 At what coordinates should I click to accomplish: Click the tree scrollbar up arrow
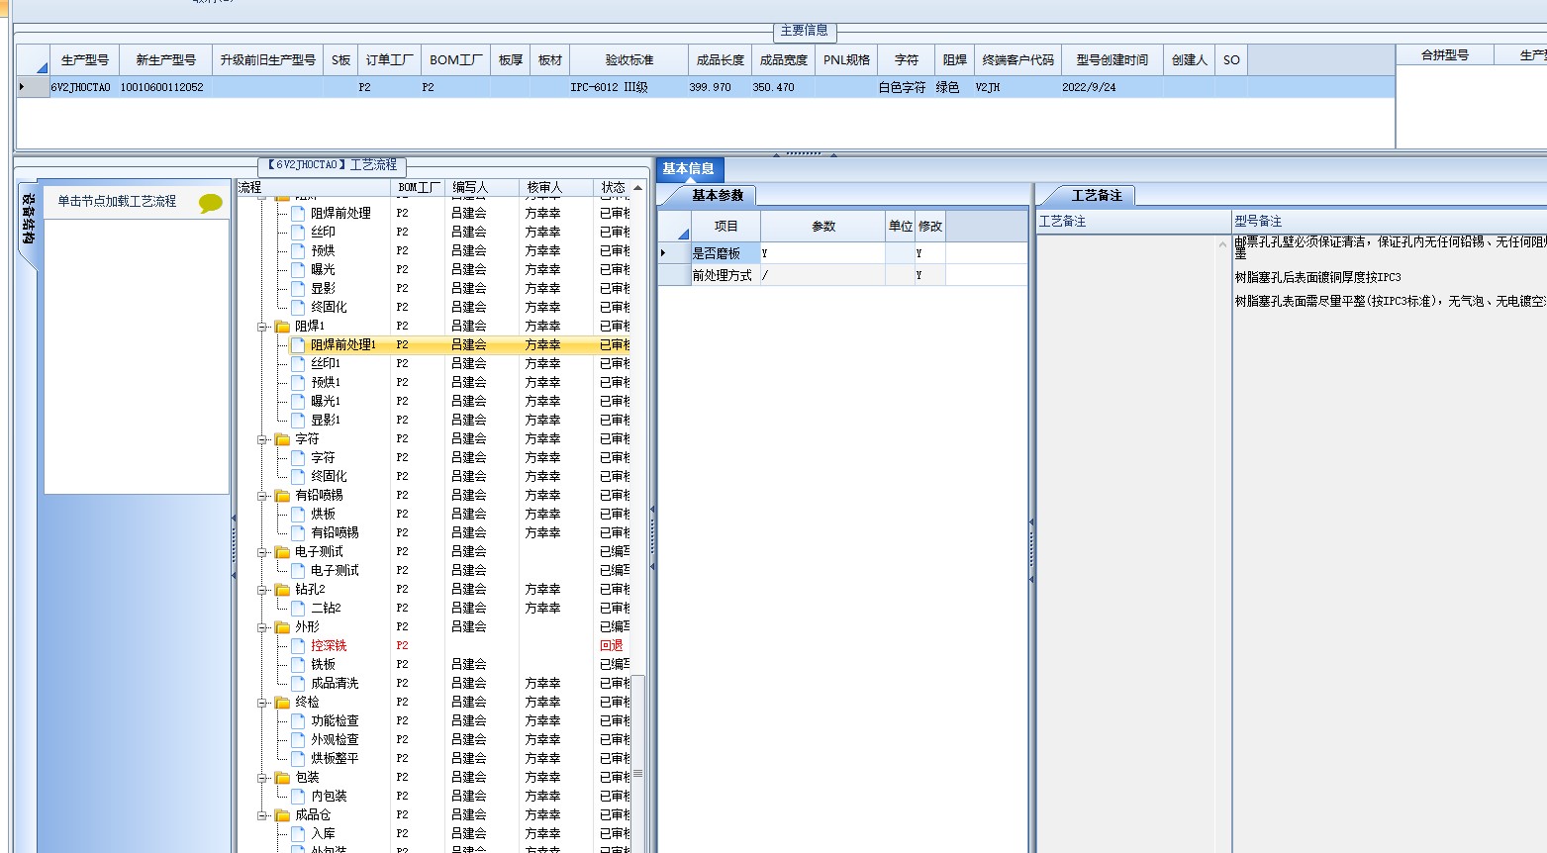638,187
